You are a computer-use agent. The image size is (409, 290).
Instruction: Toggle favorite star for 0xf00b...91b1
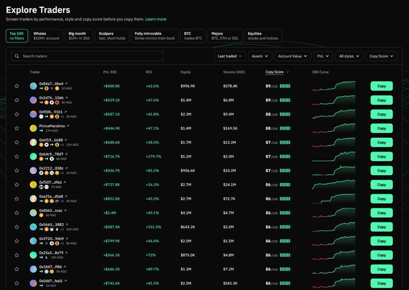point(17,114)
